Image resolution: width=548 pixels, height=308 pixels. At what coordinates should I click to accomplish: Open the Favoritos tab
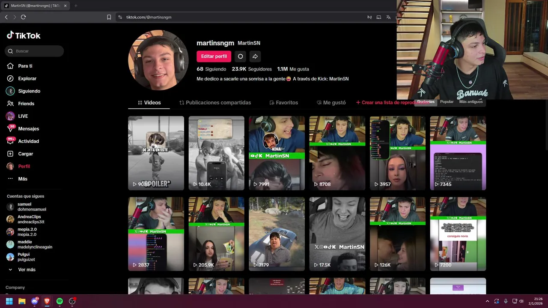[x=283, y=103]
